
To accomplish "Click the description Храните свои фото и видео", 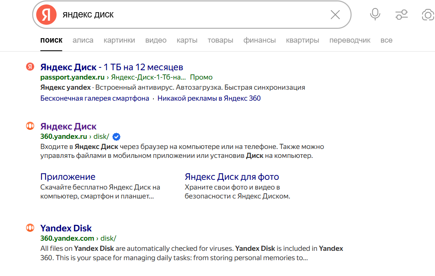I will pos(237,192).
